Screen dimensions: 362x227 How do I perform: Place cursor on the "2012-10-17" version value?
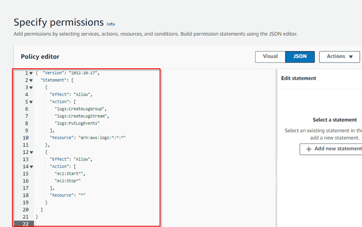86,73
